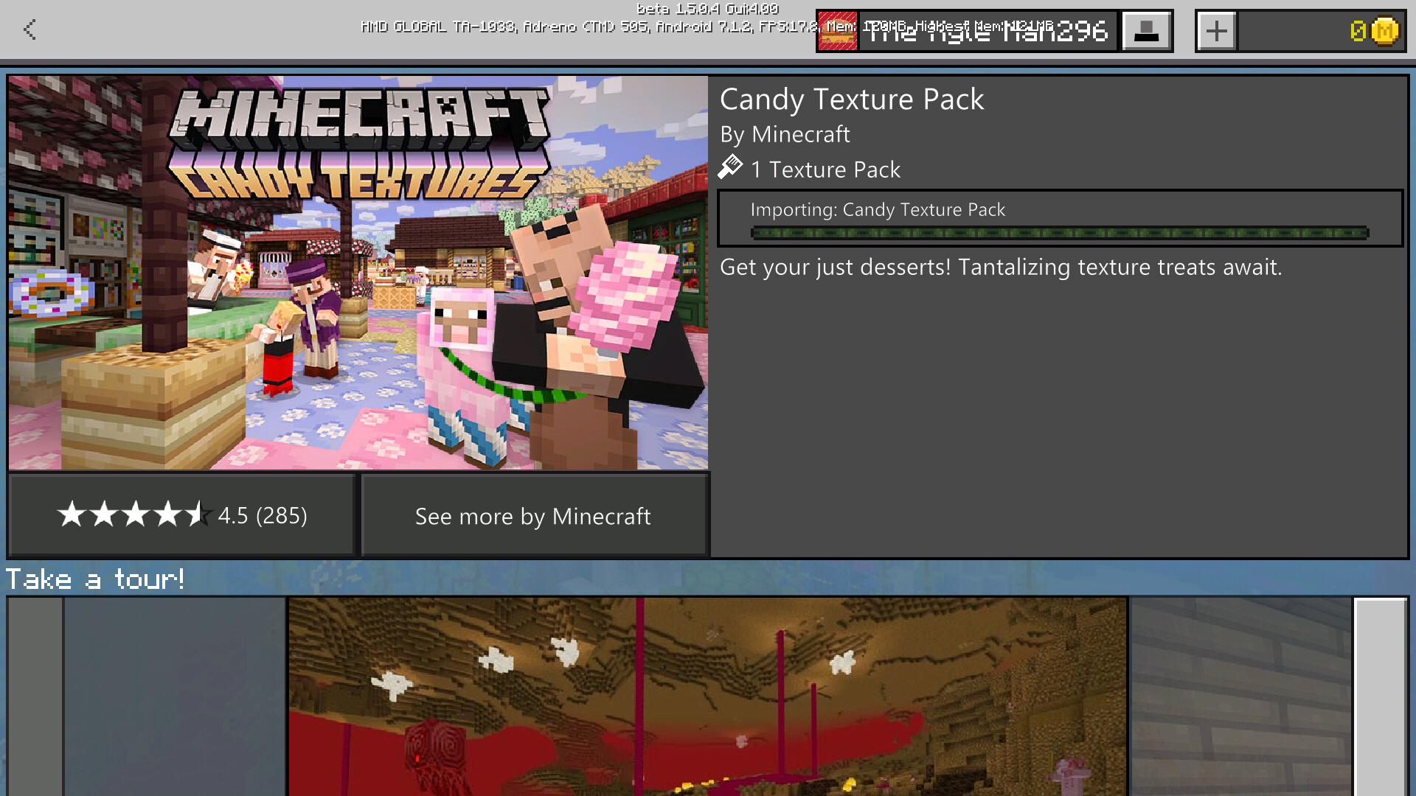The width and height of the screenshot is (1416, 796).
Task: Click the zero coin balance number
Action: click(x=1357, y=31)
